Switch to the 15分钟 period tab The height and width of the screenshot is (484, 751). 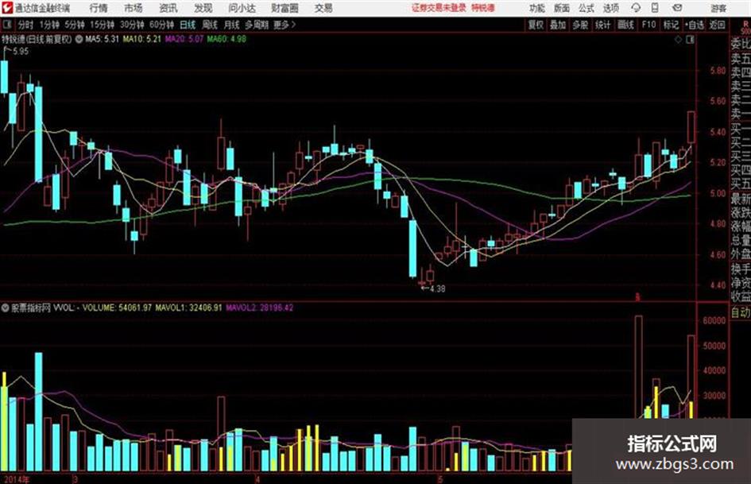(x=102, y=25)
